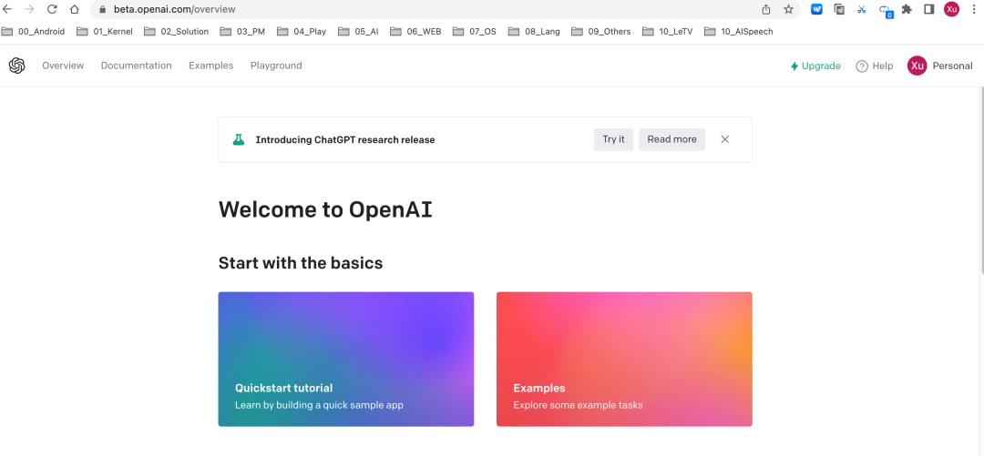Open the 01_Kernel bookmark folder
The image size is (984, 456).
point(105,31)
